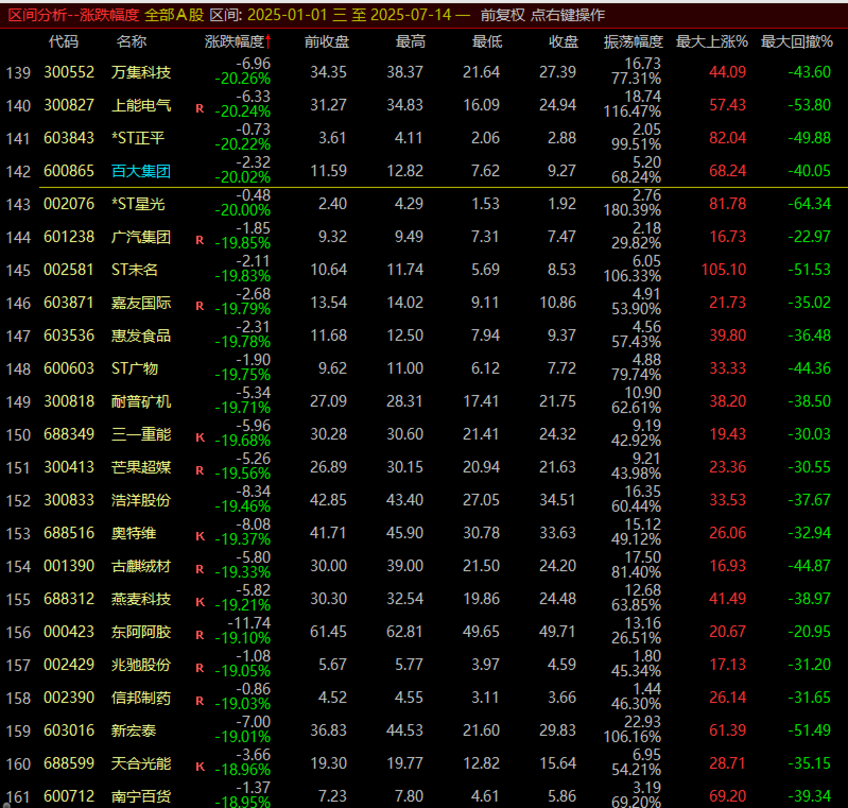Select stock name 嘉友国际
Image resolution: width=848 pixels, height=808 pixels.
141,303
